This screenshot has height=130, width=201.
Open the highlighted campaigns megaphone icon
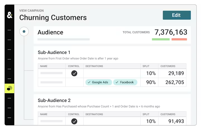(9, 88)
